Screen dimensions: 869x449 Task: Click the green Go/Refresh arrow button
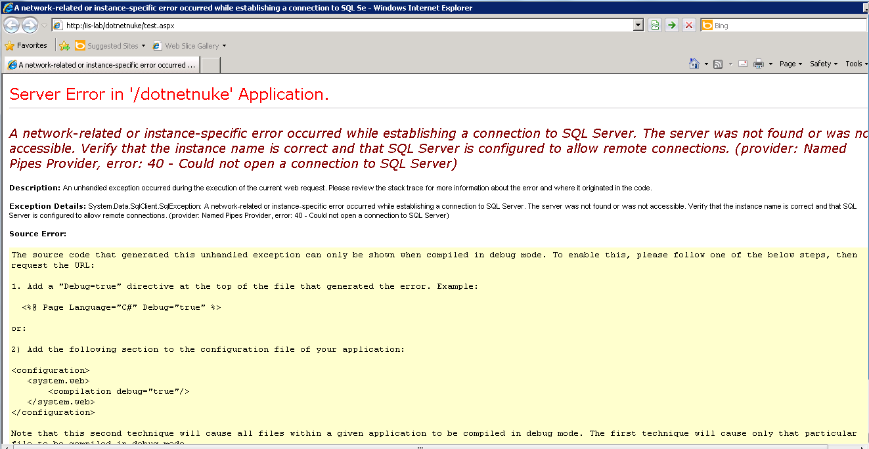[x=672, y=25]
